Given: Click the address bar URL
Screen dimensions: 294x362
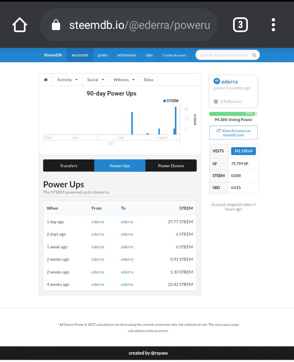Looking at the screenshot, I should (140, 25).
